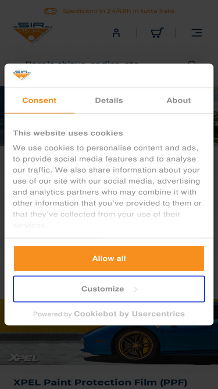Click the SIR Visual header logo
218x389 pixels.
33,33
